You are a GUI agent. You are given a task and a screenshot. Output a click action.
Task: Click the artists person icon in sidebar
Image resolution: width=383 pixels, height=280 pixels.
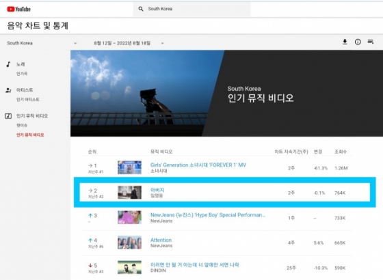8,90
